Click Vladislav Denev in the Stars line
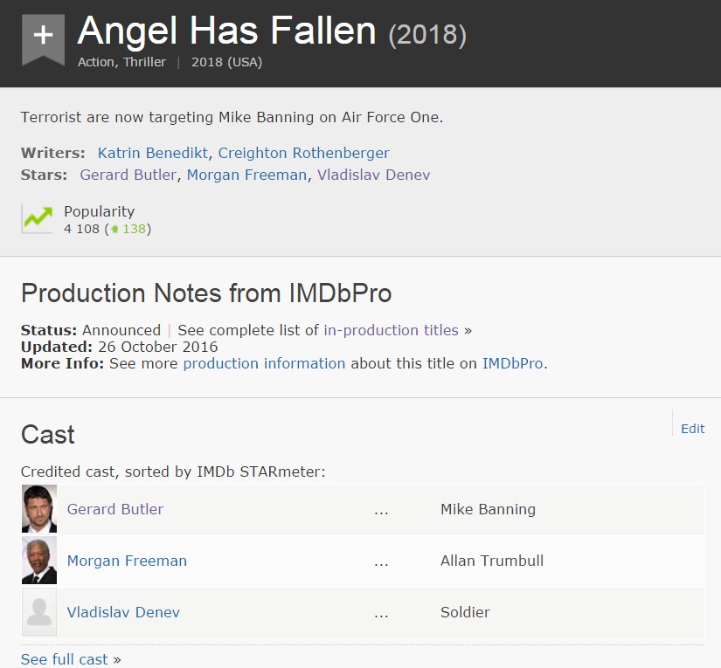Screen dimensions: 721x668 click(373, 175)
